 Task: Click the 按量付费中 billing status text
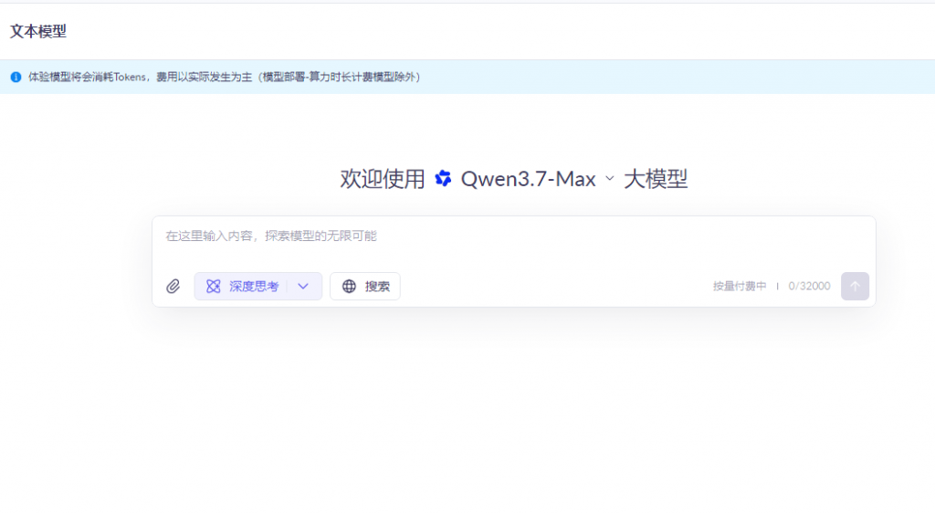(x=740, y=287)
